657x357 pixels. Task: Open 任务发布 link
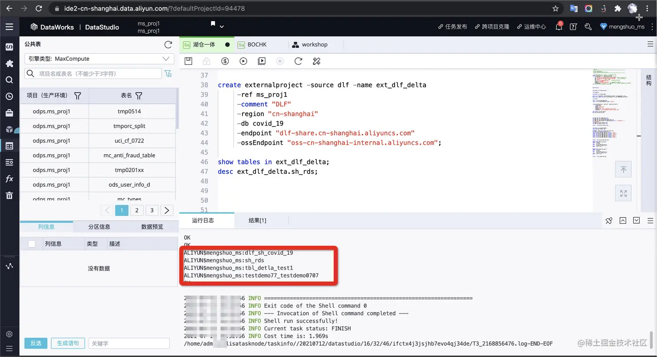click(452, 26)
